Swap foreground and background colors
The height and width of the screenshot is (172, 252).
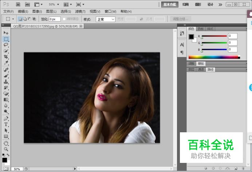click(8, 155)
